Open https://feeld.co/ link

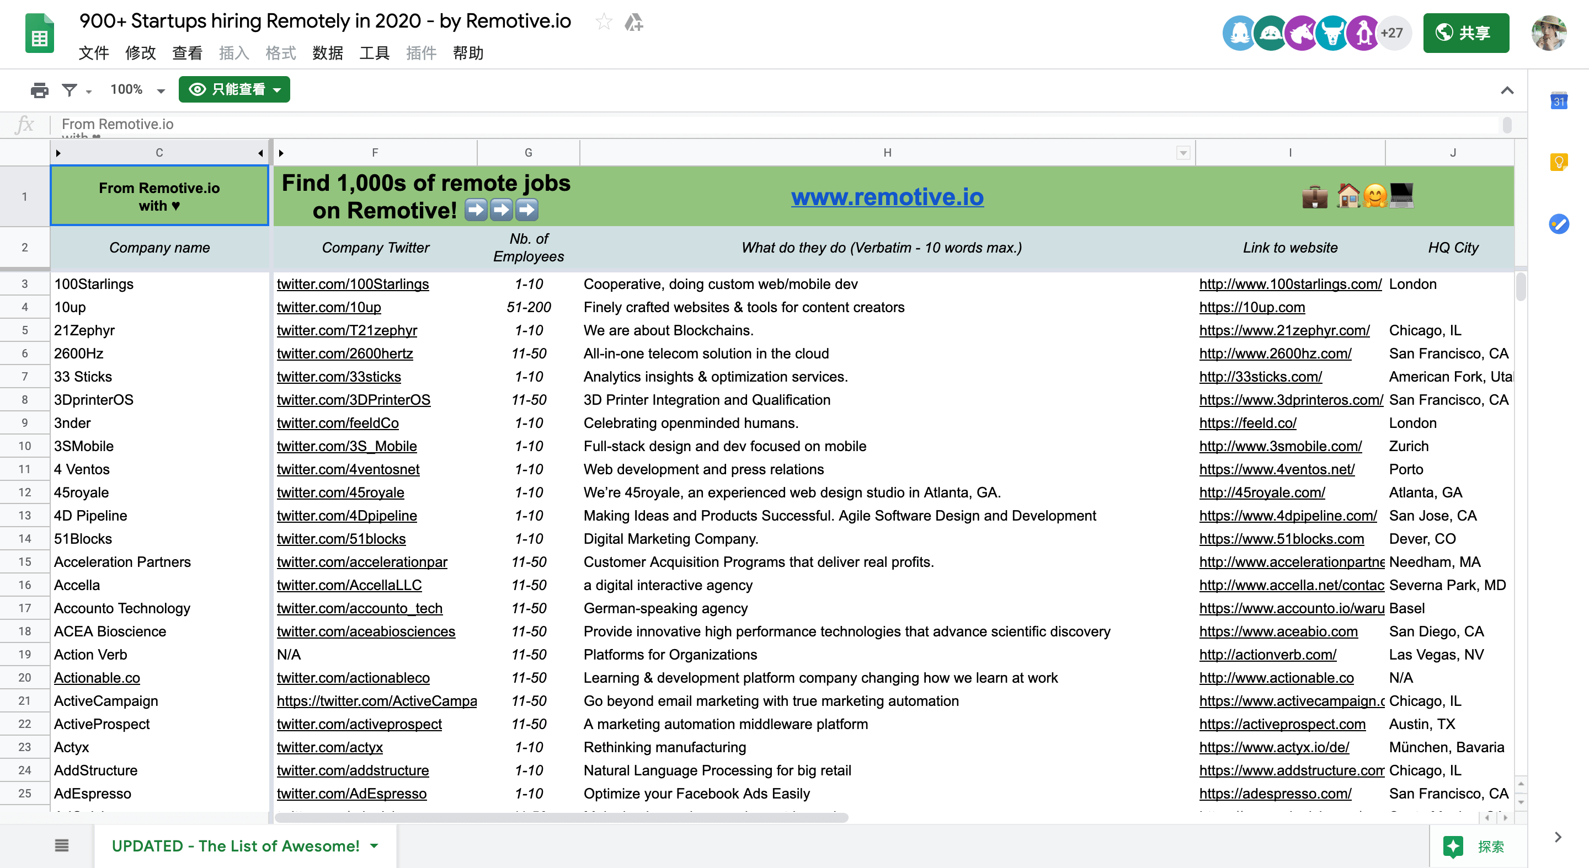click(x=1247, y=423)
